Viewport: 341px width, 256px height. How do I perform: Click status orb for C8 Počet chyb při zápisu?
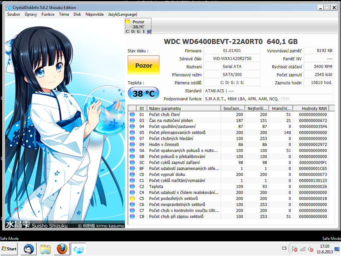(x=132, y=216)
